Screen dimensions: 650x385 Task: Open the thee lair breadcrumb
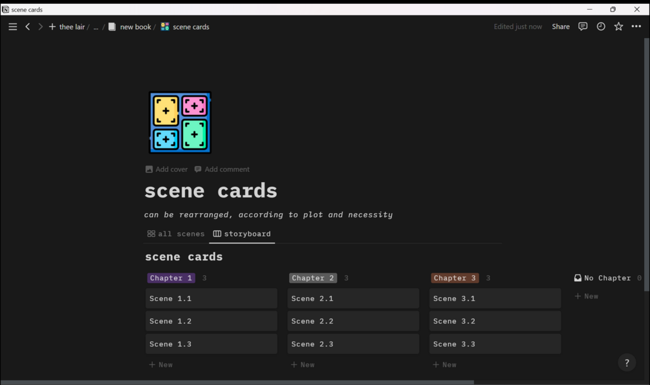(x=72, y=27)
